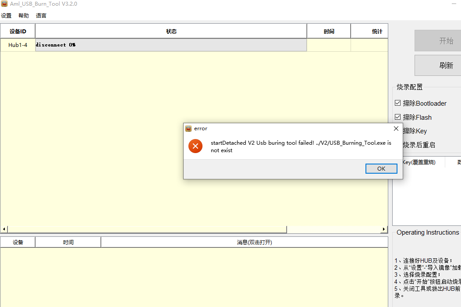Click the 时间 header in device table
The height and width of the screenshot is (307, 461).
pyautogui.click(x=329, y=31)
